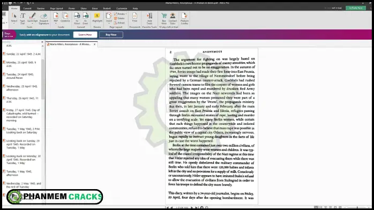Open the Request Signature tool
Image resolution: width=374 pixels, height=210 pixels.
(x=43, y=18)
